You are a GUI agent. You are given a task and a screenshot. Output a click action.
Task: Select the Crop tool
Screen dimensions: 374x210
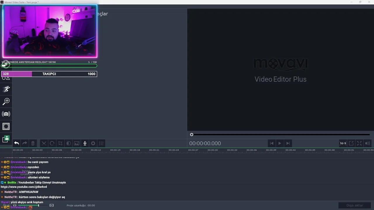tap(60, 143)
